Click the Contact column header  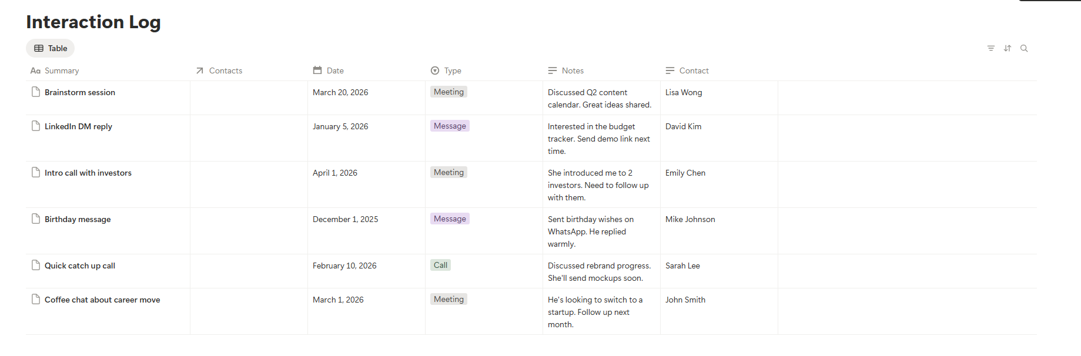tap(687, 70)
